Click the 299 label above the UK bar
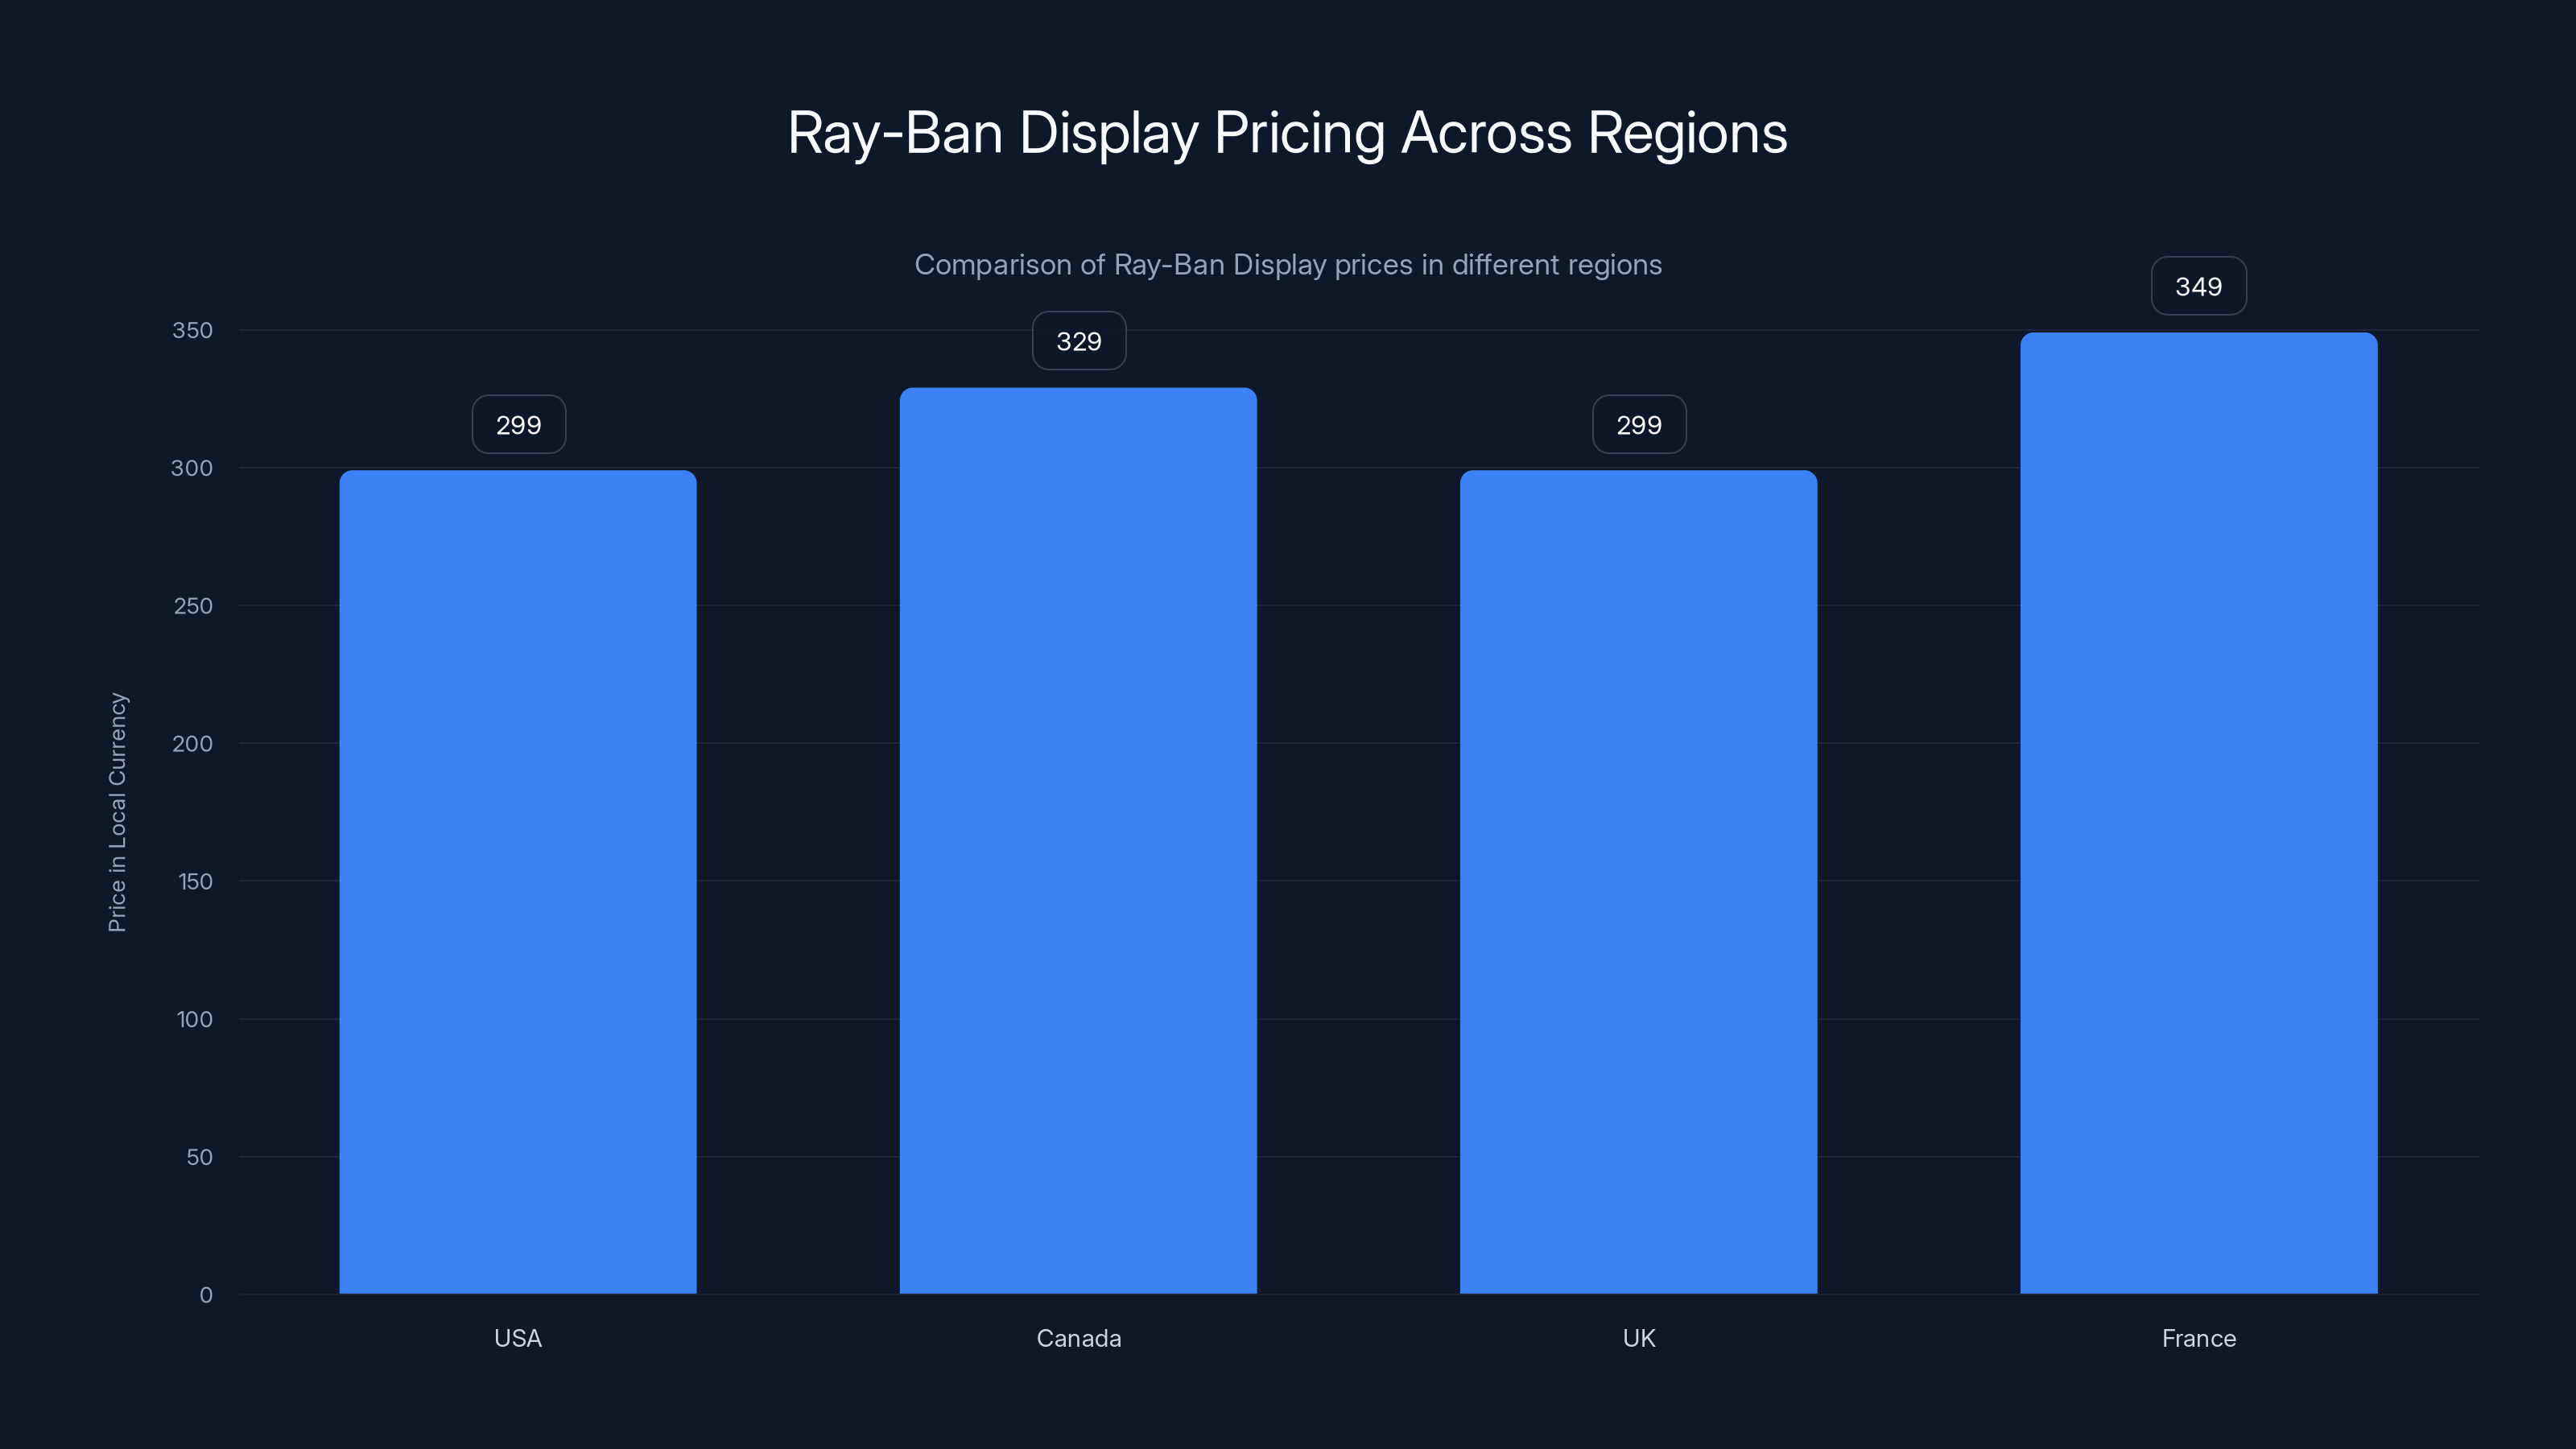2576x1449 pixels. coord(1638,424)
